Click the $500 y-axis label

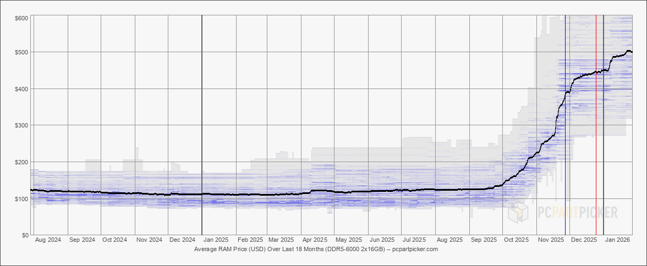[x=23, y=52]
